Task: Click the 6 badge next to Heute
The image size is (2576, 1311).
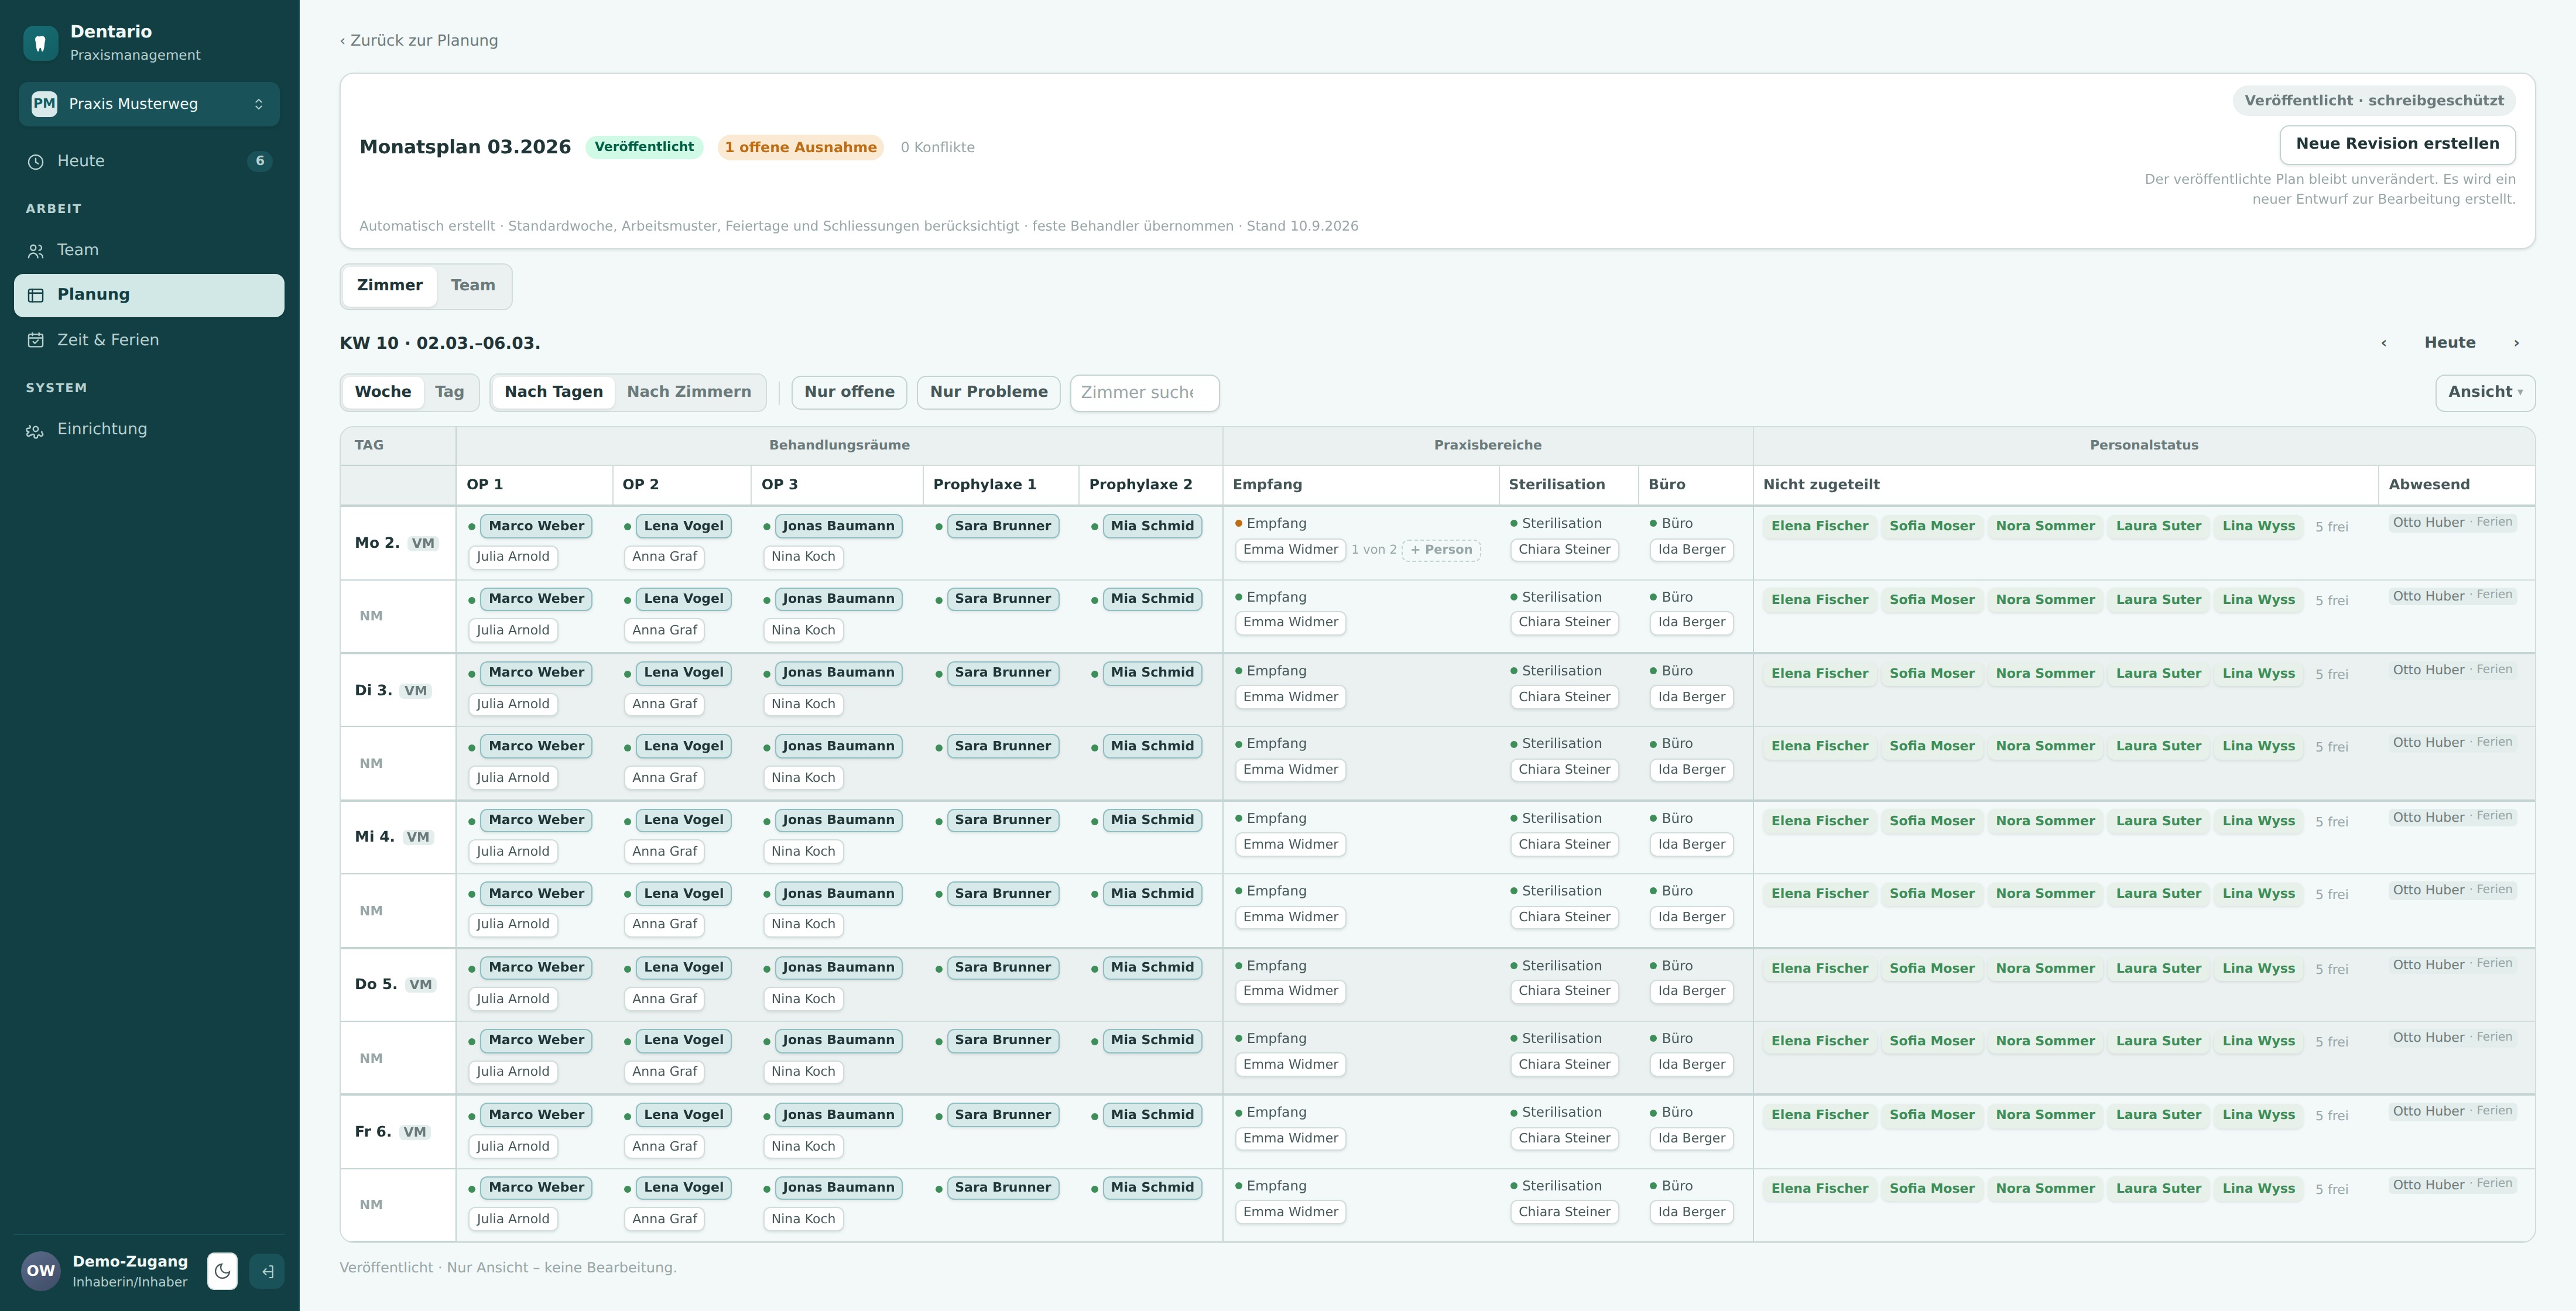Action: (x=260, y=161)
